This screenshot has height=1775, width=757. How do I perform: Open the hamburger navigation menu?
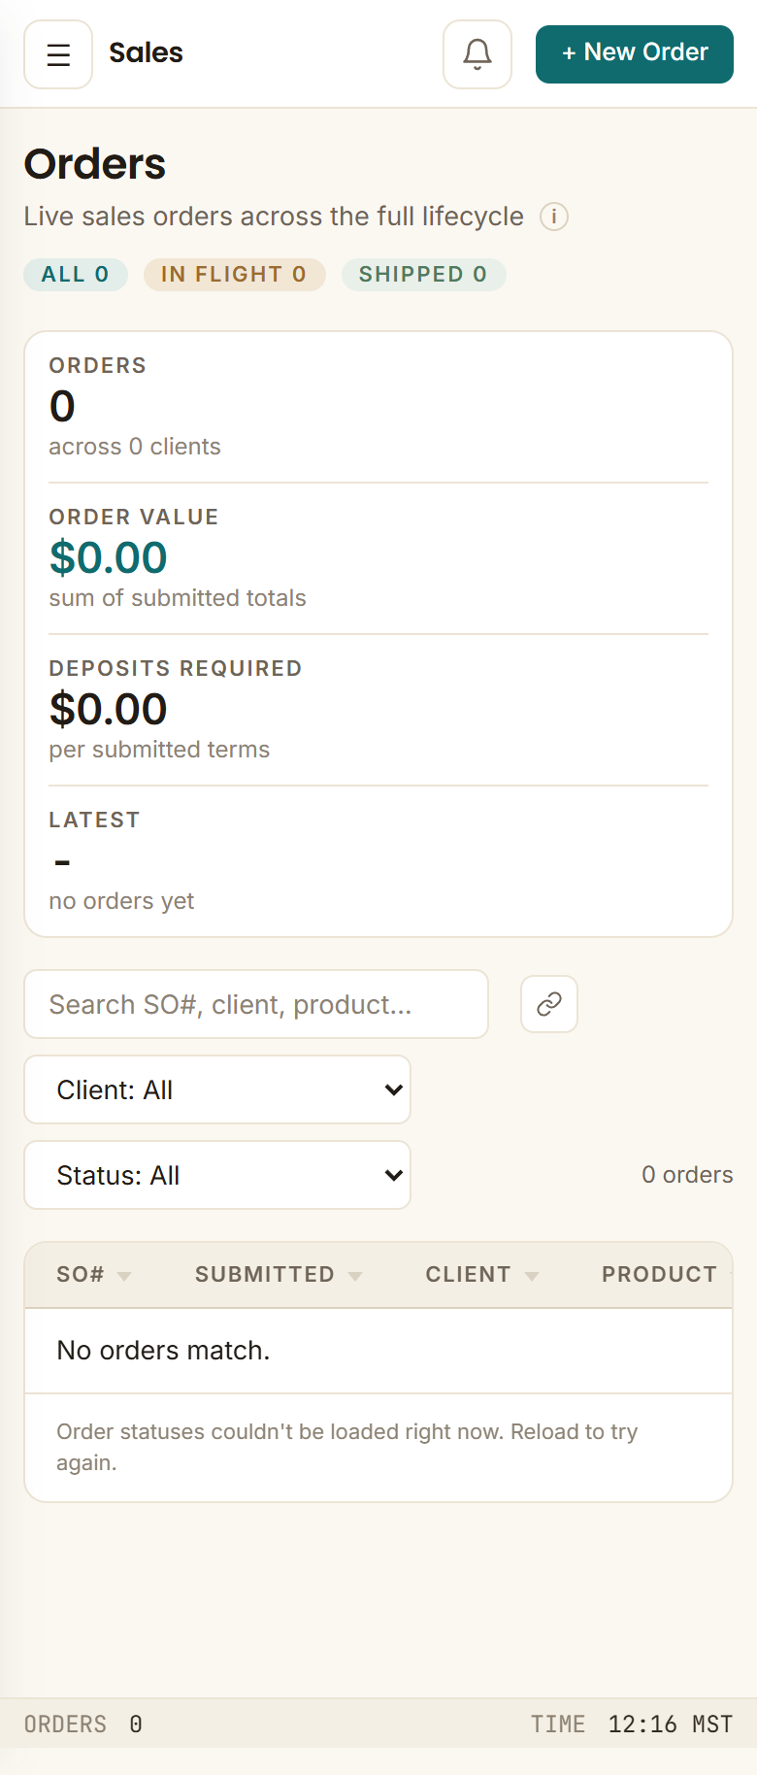(58, 54)
